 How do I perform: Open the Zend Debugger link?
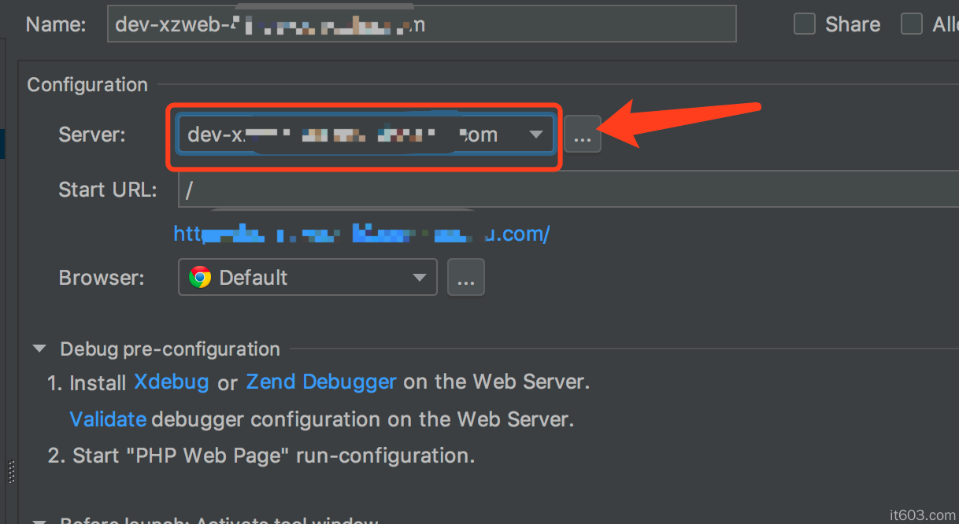click(321, 382)
